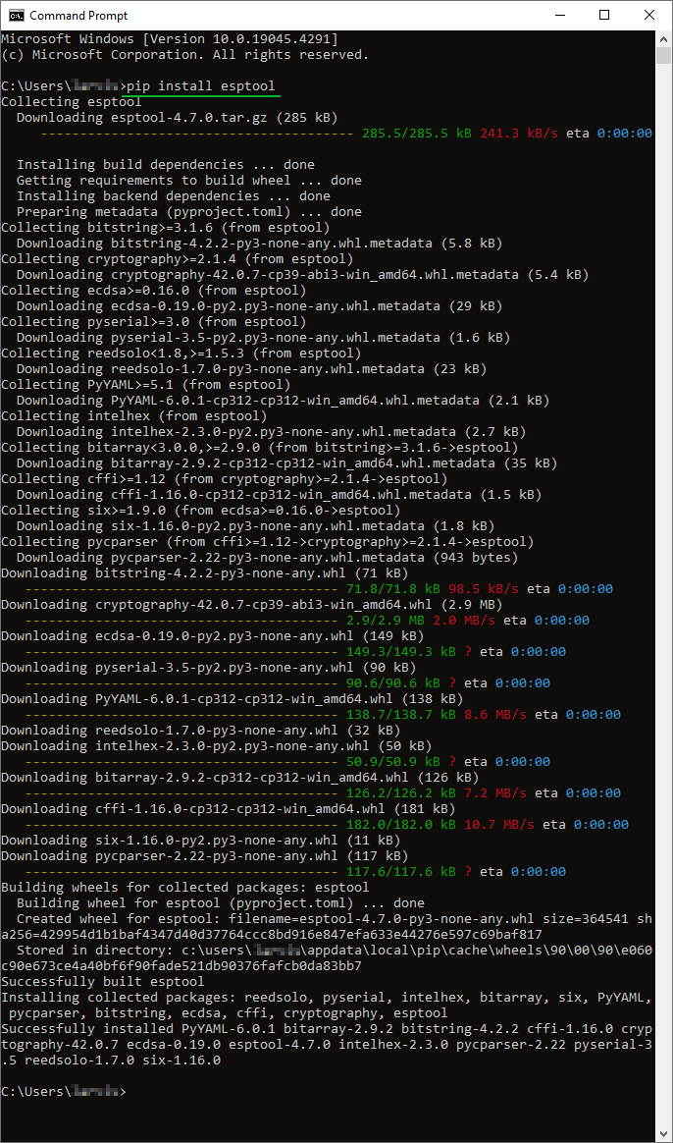Click 'Downloading cffi-1.16.0-cp312-cp312-win_amd64.whl (181 kB)' line
The height and width of the screenshot is (1143, 673).
pos(228,808)
